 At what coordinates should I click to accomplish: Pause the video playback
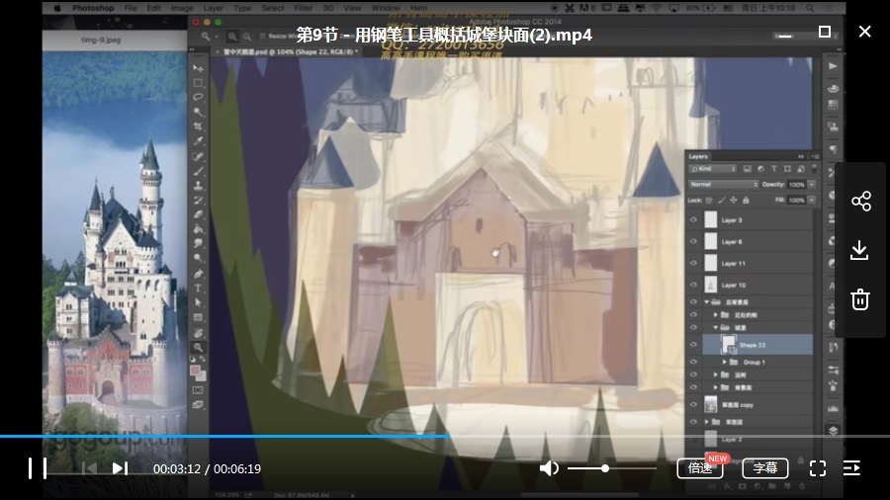(x=38, y=468)
